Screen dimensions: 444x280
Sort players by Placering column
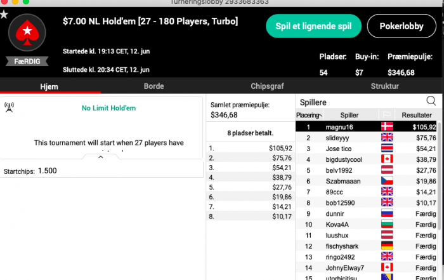coord(310,115)
